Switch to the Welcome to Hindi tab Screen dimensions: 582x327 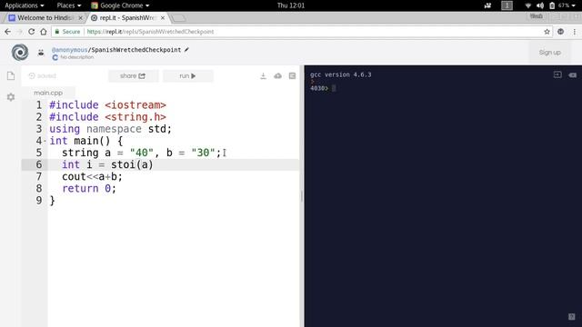[45, 18]
